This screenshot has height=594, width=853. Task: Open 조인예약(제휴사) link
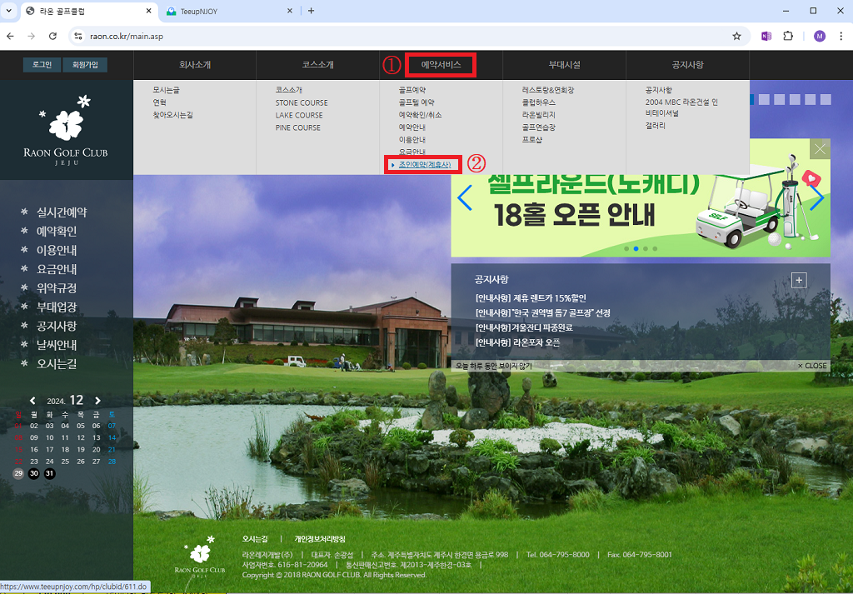coord(424,164)
